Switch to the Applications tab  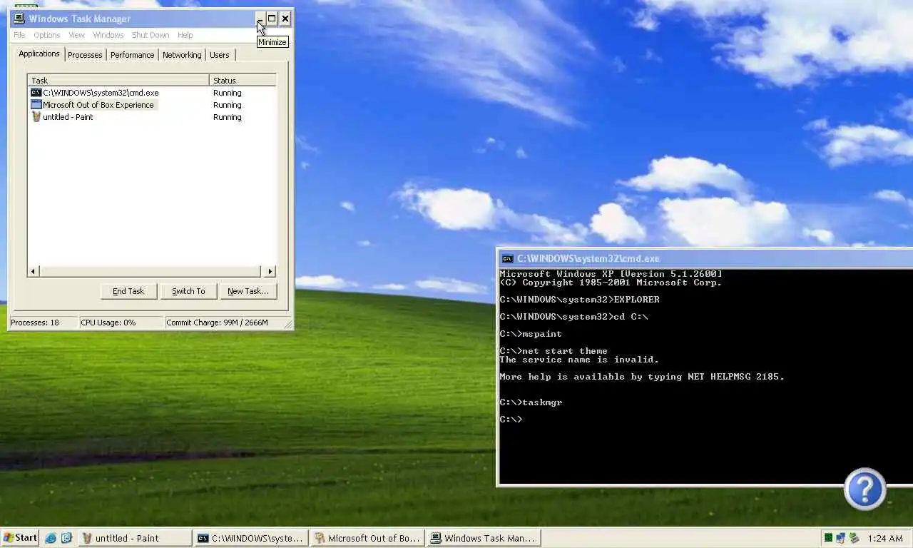coord(39,54)
